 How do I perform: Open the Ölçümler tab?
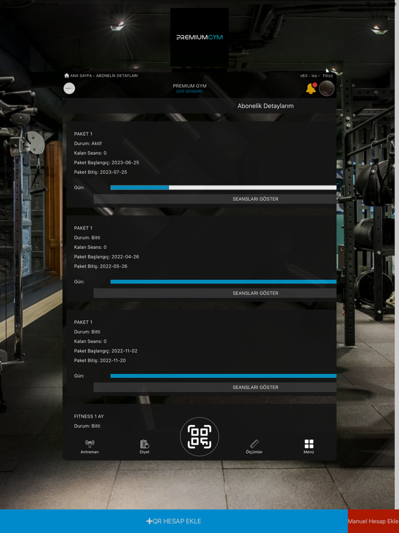tap(254, 447)
